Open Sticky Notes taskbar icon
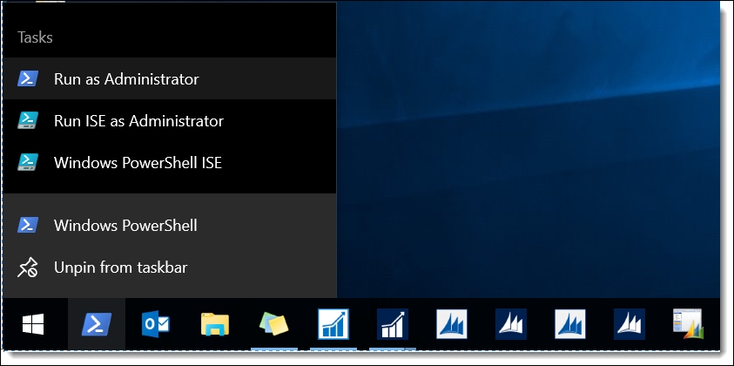Viewport: 734px width, 366px height. tap(274, 324)
